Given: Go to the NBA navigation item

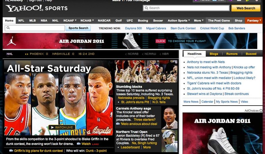Looking at the screenshot, I should coord(44,21).
